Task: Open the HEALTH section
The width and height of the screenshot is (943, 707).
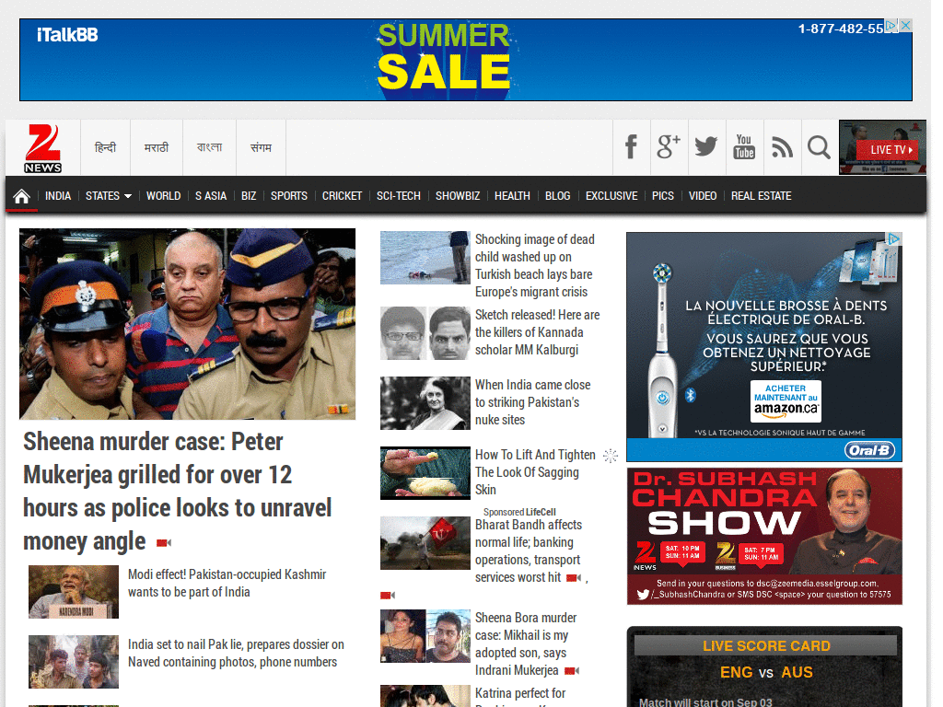Action: (512, 196)
